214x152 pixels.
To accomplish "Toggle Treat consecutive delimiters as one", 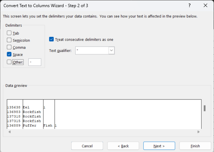I will [x=51, y=39].
